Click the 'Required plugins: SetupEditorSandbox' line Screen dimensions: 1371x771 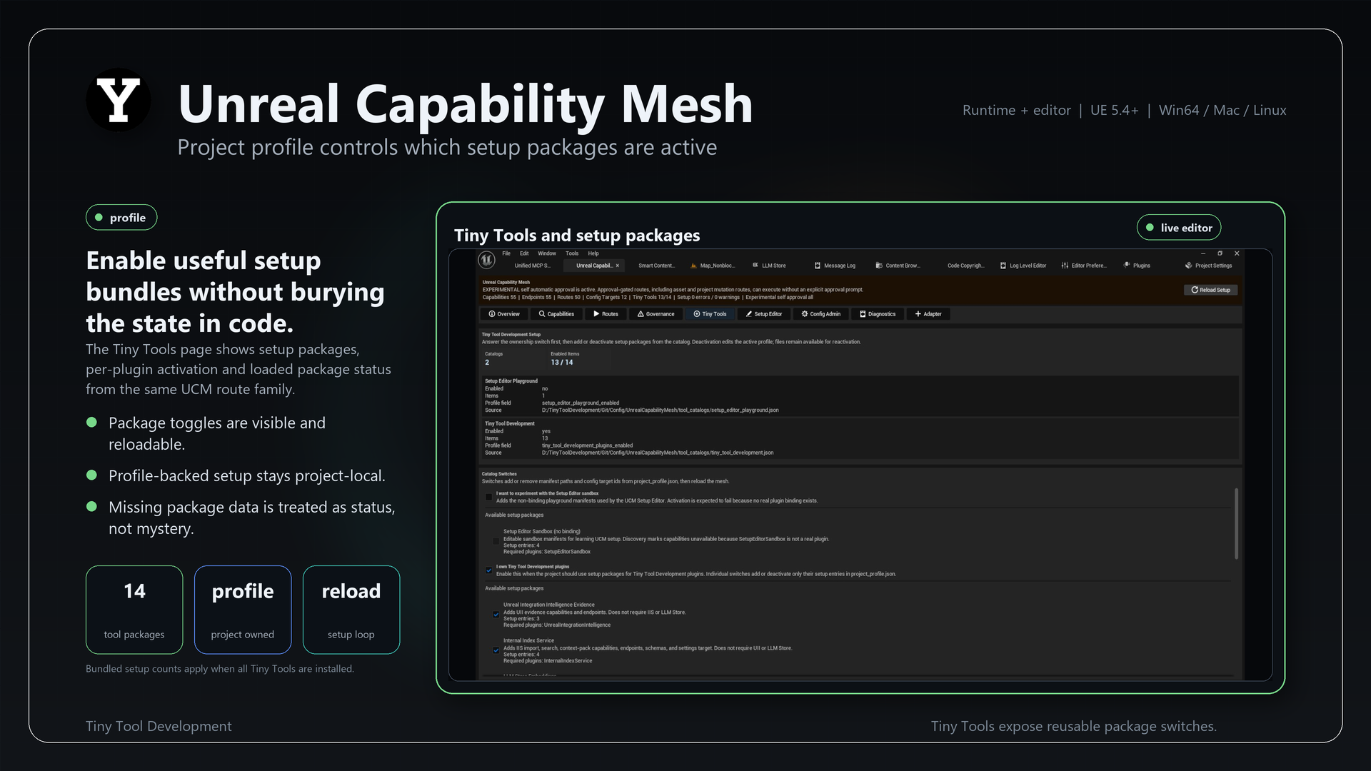(547, 552)
